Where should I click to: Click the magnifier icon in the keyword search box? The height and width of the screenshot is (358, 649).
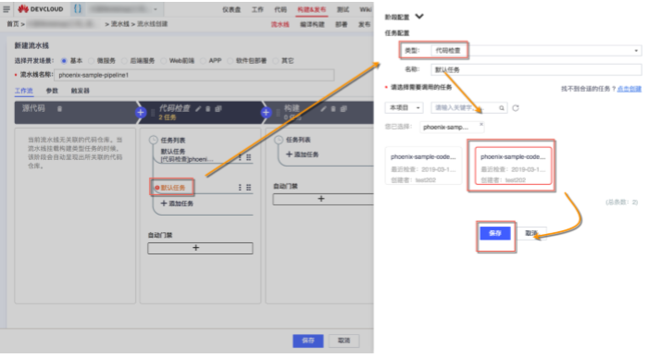[501, 108]
